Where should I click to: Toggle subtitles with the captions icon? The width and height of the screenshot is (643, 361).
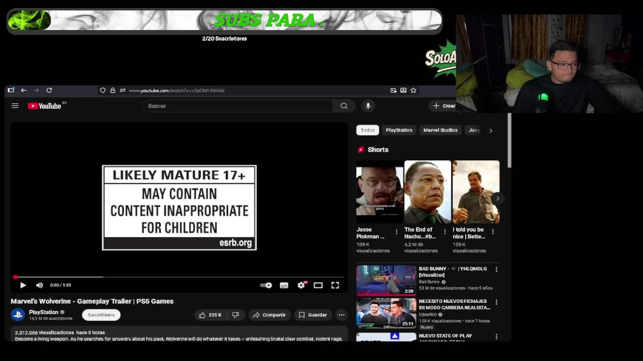[284, 285]
